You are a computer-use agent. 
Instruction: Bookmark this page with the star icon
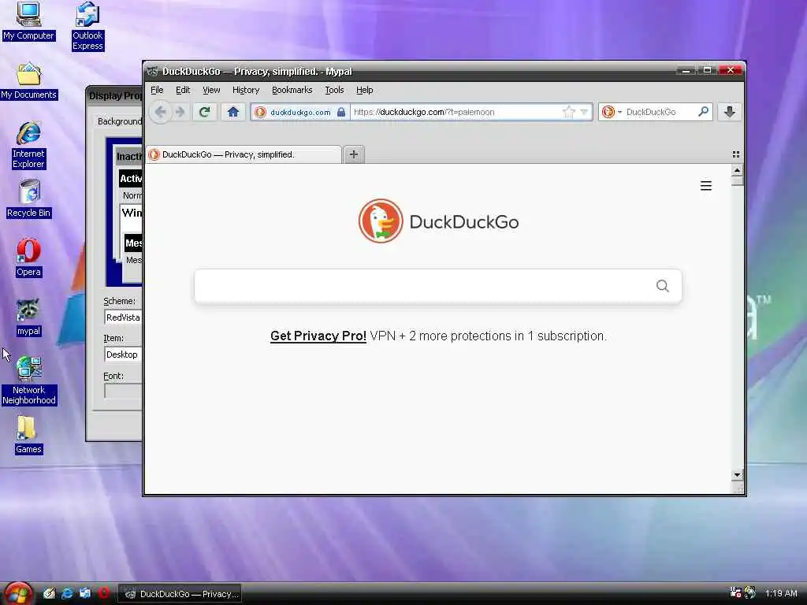569,112
